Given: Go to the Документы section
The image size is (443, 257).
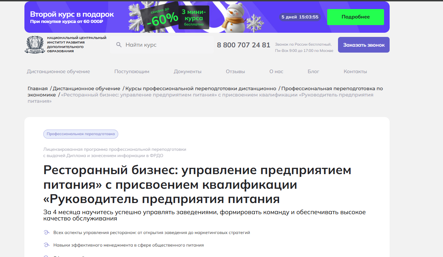Looking at the screenshot, I should [188, 71].
